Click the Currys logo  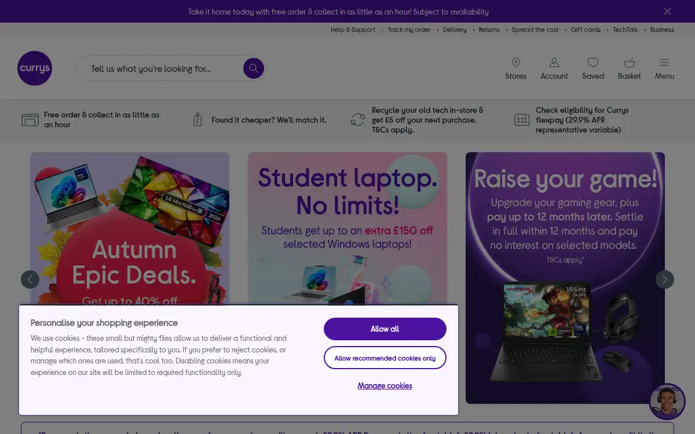(x=35, y=68)
